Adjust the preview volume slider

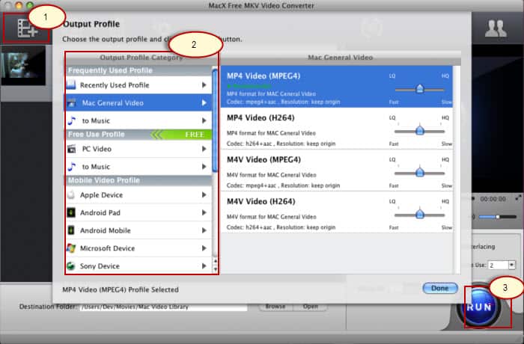(x=498, y=217)
